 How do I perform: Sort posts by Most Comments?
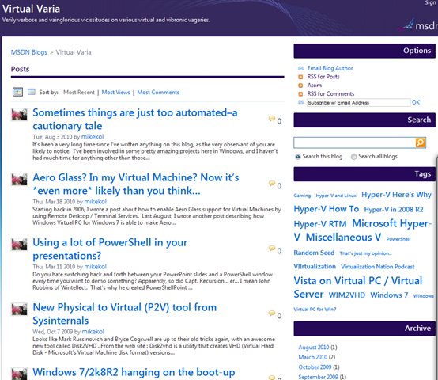(x=158, y=93)
